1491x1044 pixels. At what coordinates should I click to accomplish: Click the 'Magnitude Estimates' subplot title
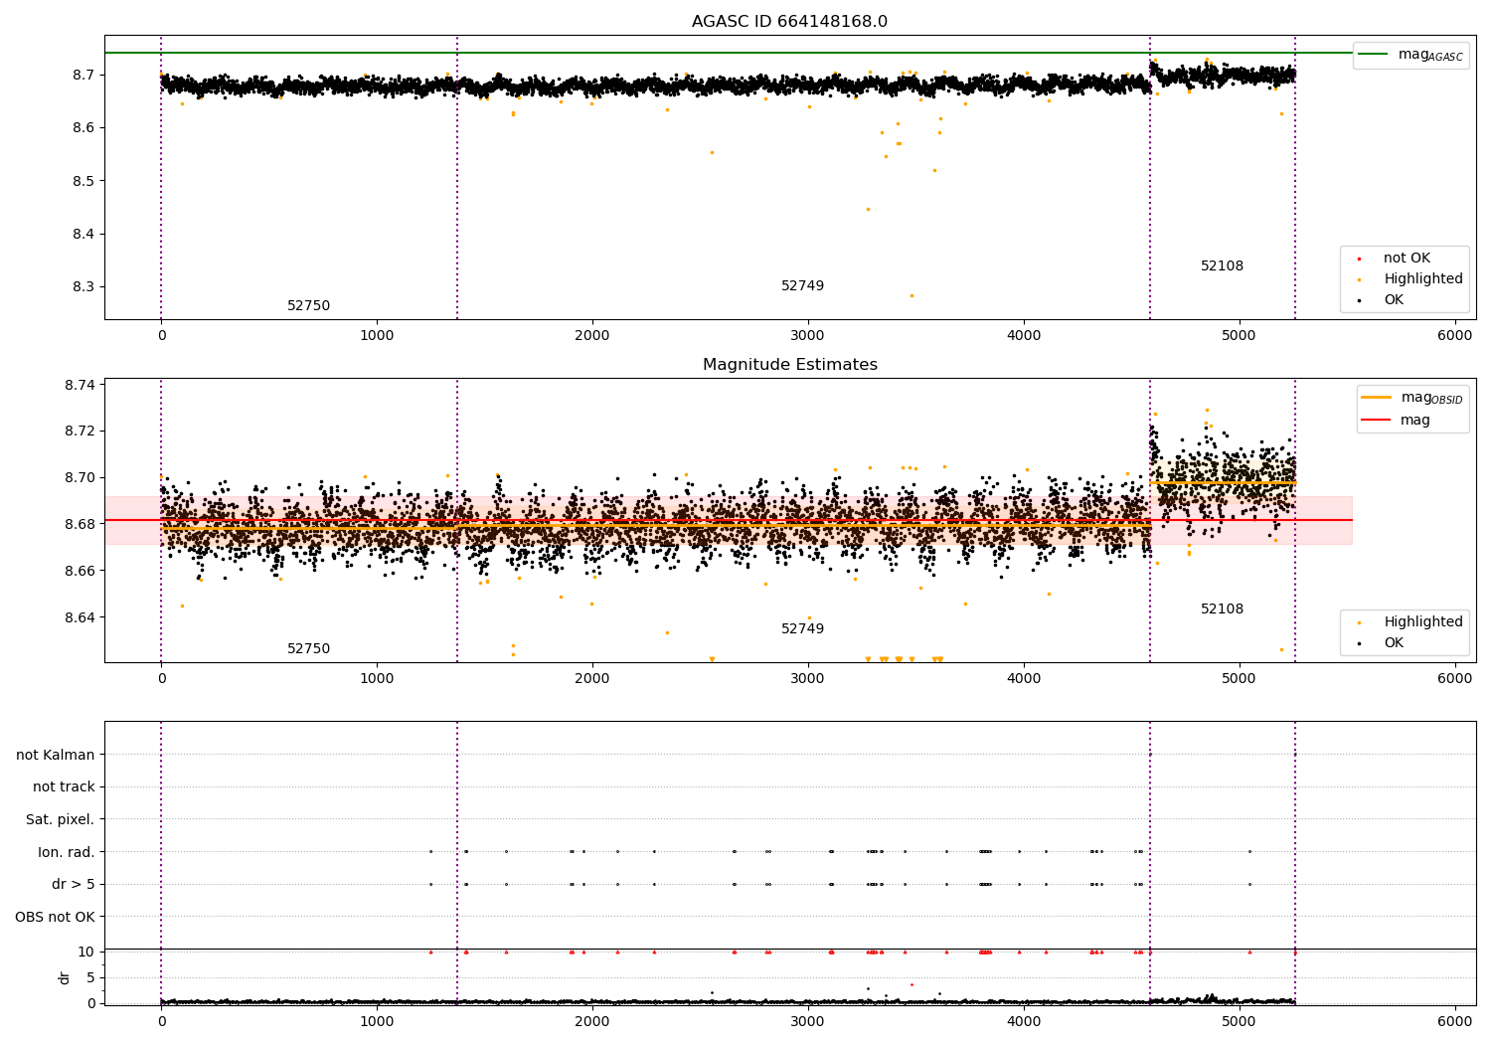tap(789, 365)
